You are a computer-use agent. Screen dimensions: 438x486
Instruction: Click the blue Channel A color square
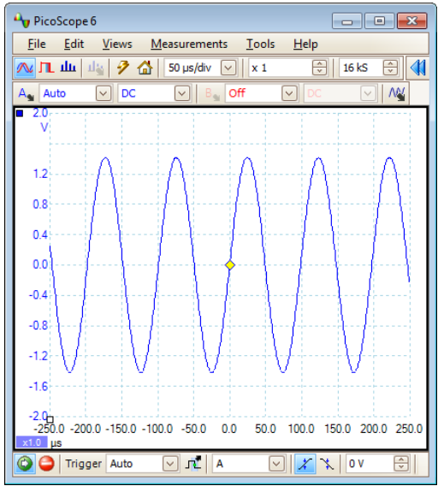point(20,114)
